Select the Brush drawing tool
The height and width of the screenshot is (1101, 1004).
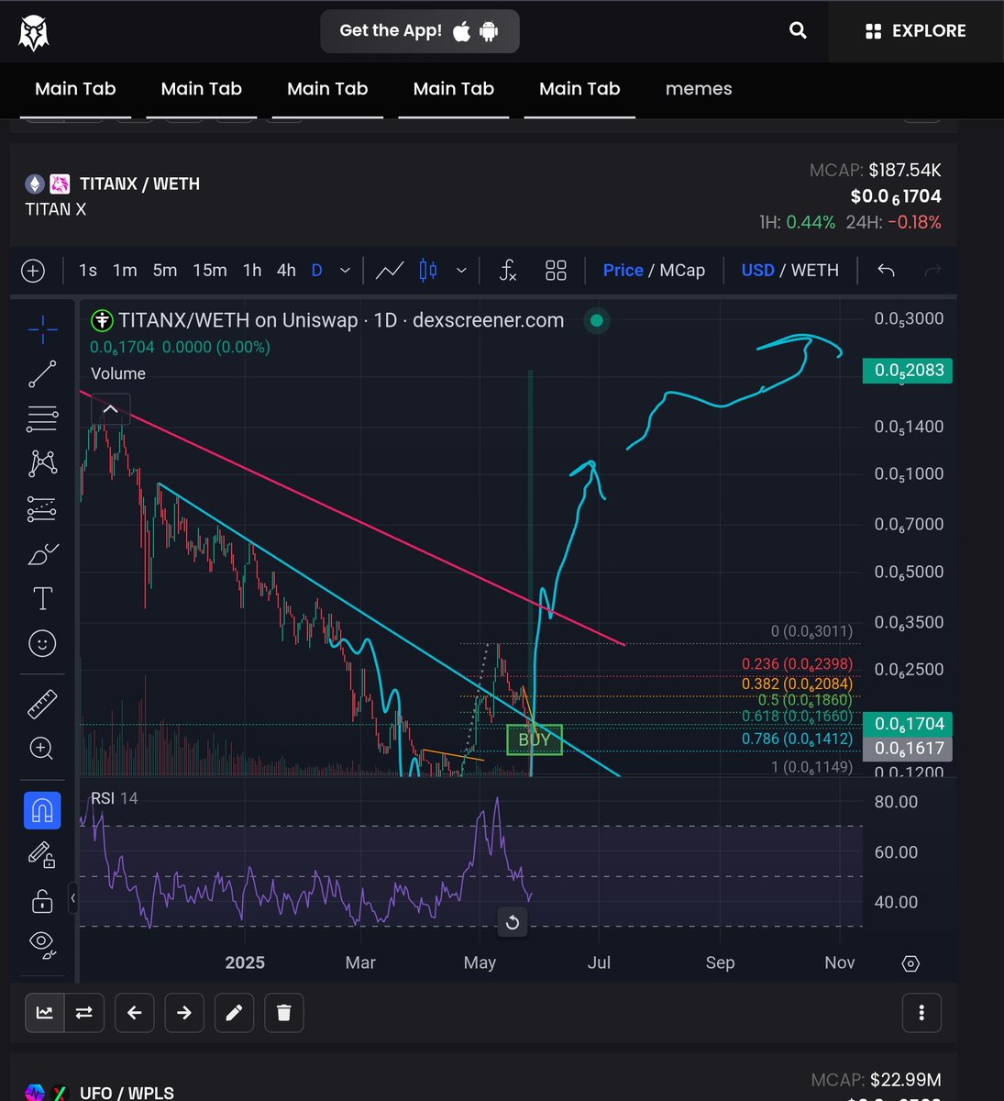41,553
